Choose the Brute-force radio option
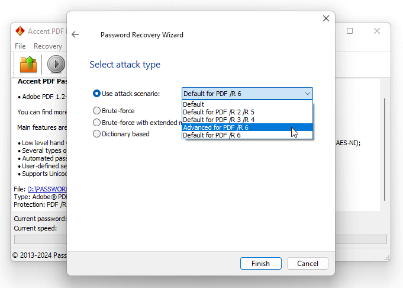The width and height of the screenshot is (403, 288). tap(96, 111)
